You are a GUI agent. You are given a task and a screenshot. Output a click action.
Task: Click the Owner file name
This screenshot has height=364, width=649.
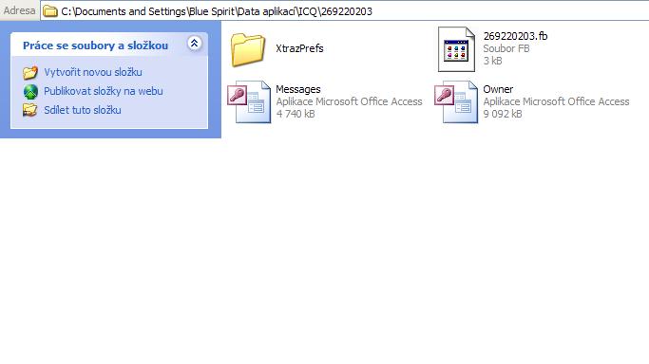(498, 89)
